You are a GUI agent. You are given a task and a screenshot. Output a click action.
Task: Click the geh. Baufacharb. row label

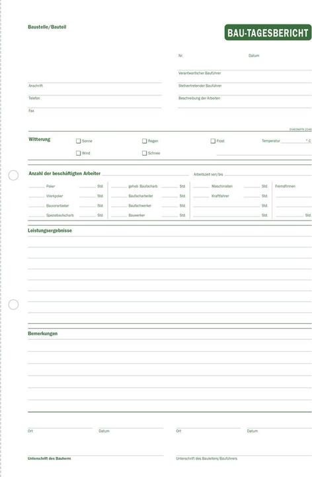click(143, 186)
